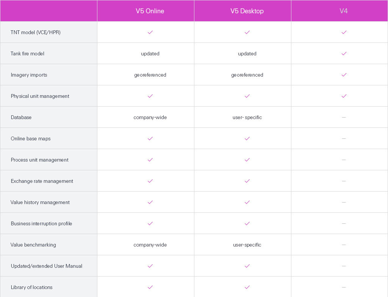
Task: Select the V5 Online column header
Action: pyautogui.click(x=150, y=11)
